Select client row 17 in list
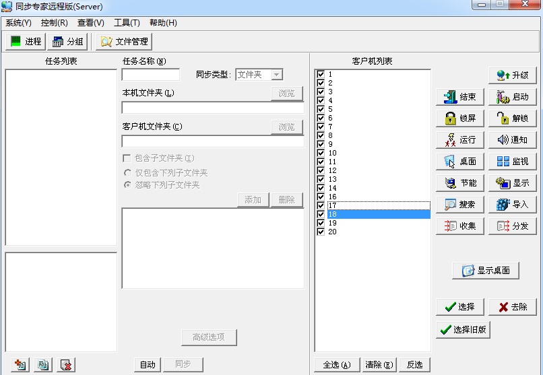This screenshot has width=543, height=375. coord(379,205)
